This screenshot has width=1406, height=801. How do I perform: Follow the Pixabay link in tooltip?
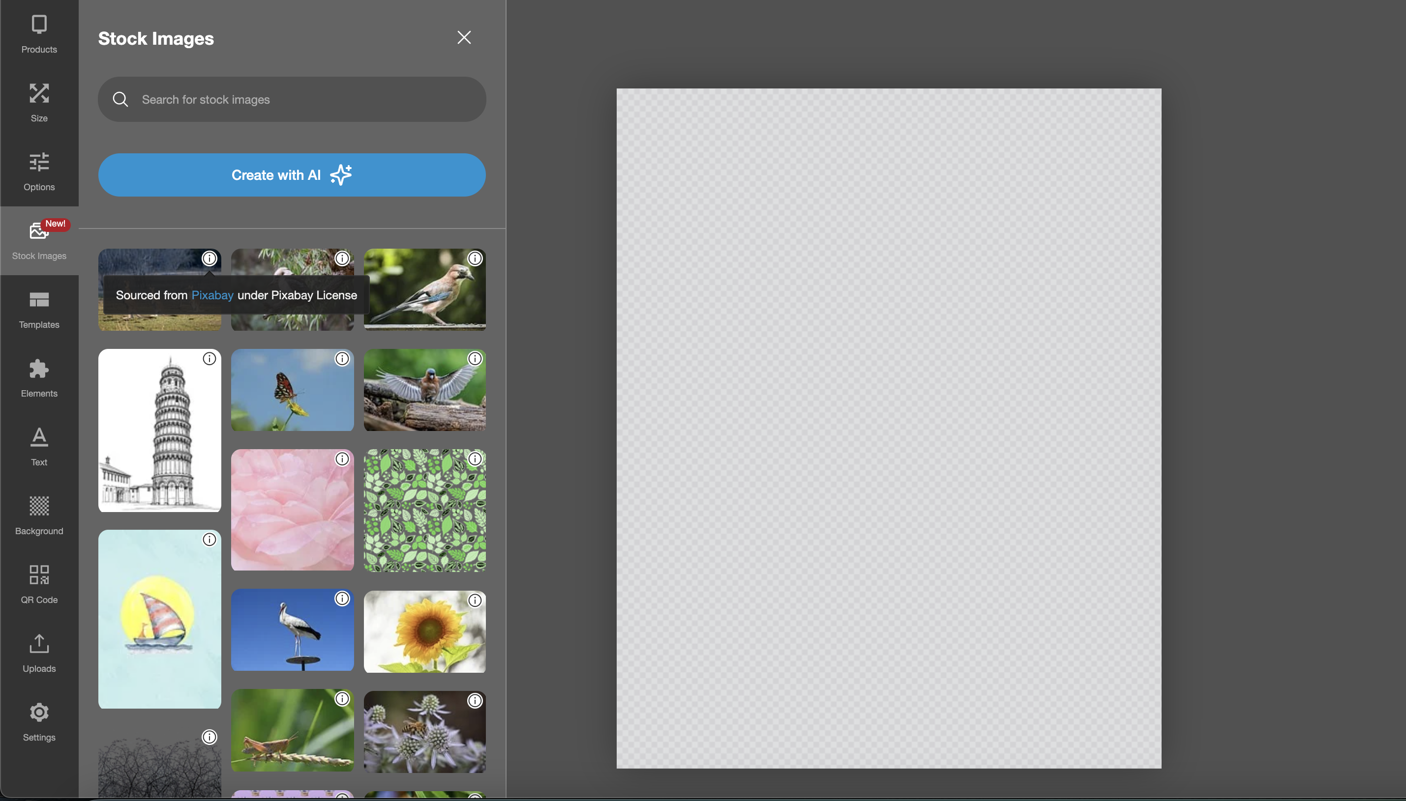click(212, 295)
